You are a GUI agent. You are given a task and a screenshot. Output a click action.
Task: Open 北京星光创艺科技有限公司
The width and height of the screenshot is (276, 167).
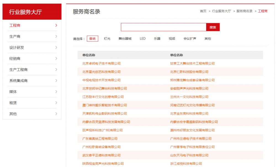pyautogui.click(x=101, y=72)
